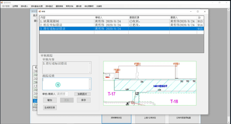Click the 跟踪反馈 box scroll-down arrow

tap(90, 88)
